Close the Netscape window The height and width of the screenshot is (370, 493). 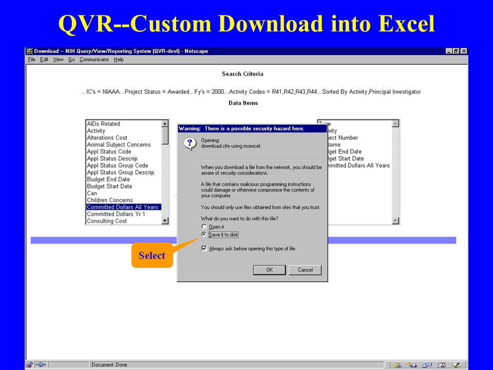coord(464,51)
